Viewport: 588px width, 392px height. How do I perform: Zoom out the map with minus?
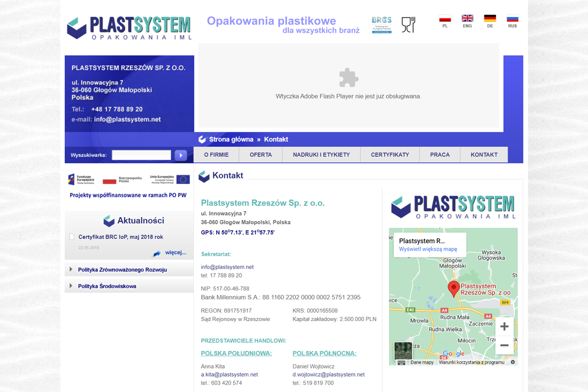click(x=504, y=345)
